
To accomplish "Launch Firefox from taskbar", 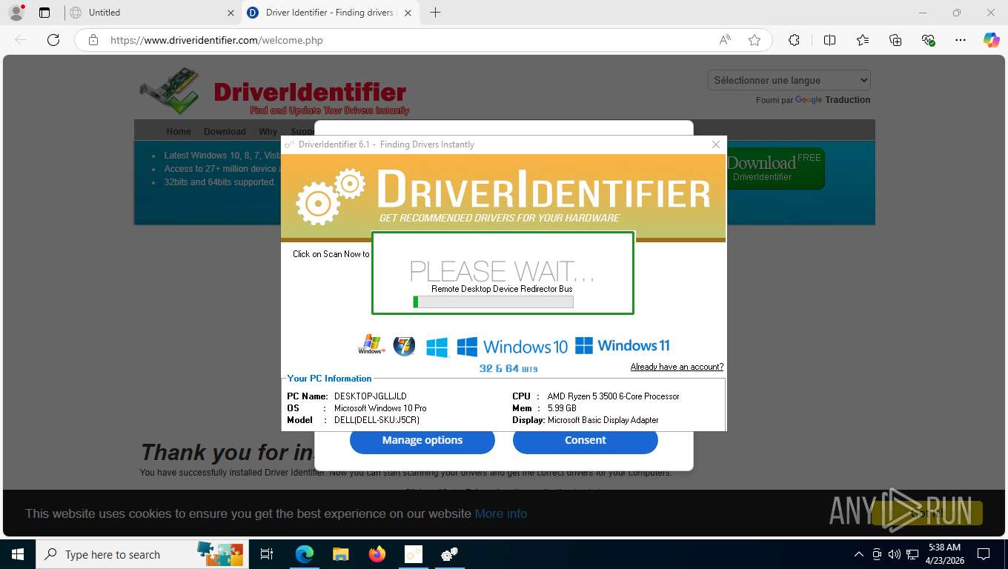I will [377, 554].
